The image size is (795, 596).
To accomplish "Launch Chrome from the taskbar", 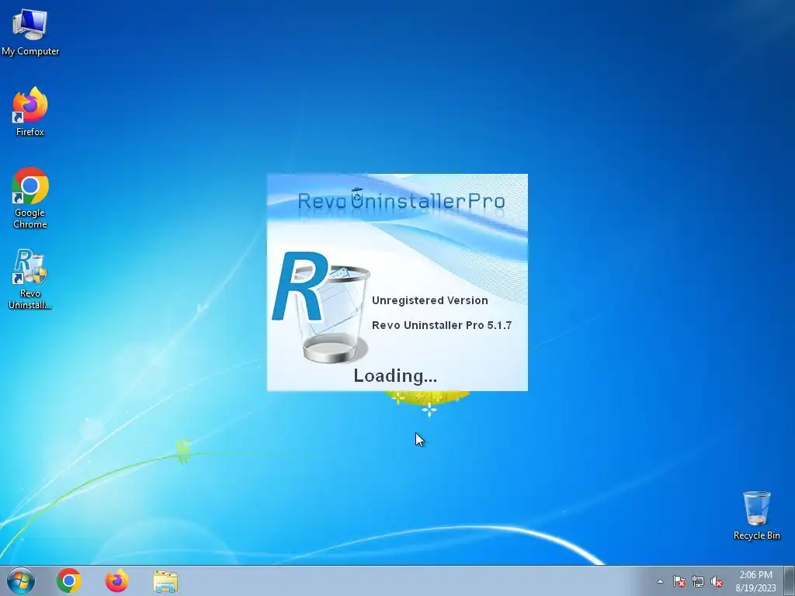I will (x=69, y=580).
